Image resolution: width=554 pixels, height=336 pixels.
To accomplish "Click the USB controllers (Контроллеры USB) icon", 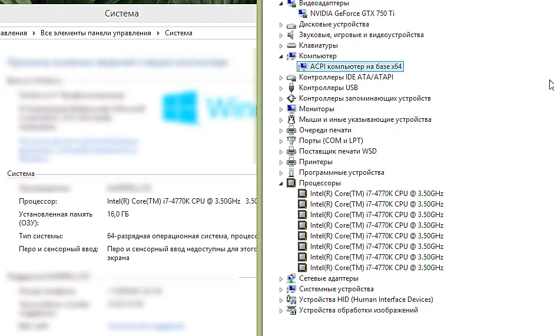I will [x=291, y=88].
